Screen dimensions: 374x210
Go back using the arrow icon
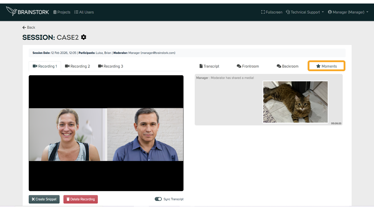click(24, 27)
